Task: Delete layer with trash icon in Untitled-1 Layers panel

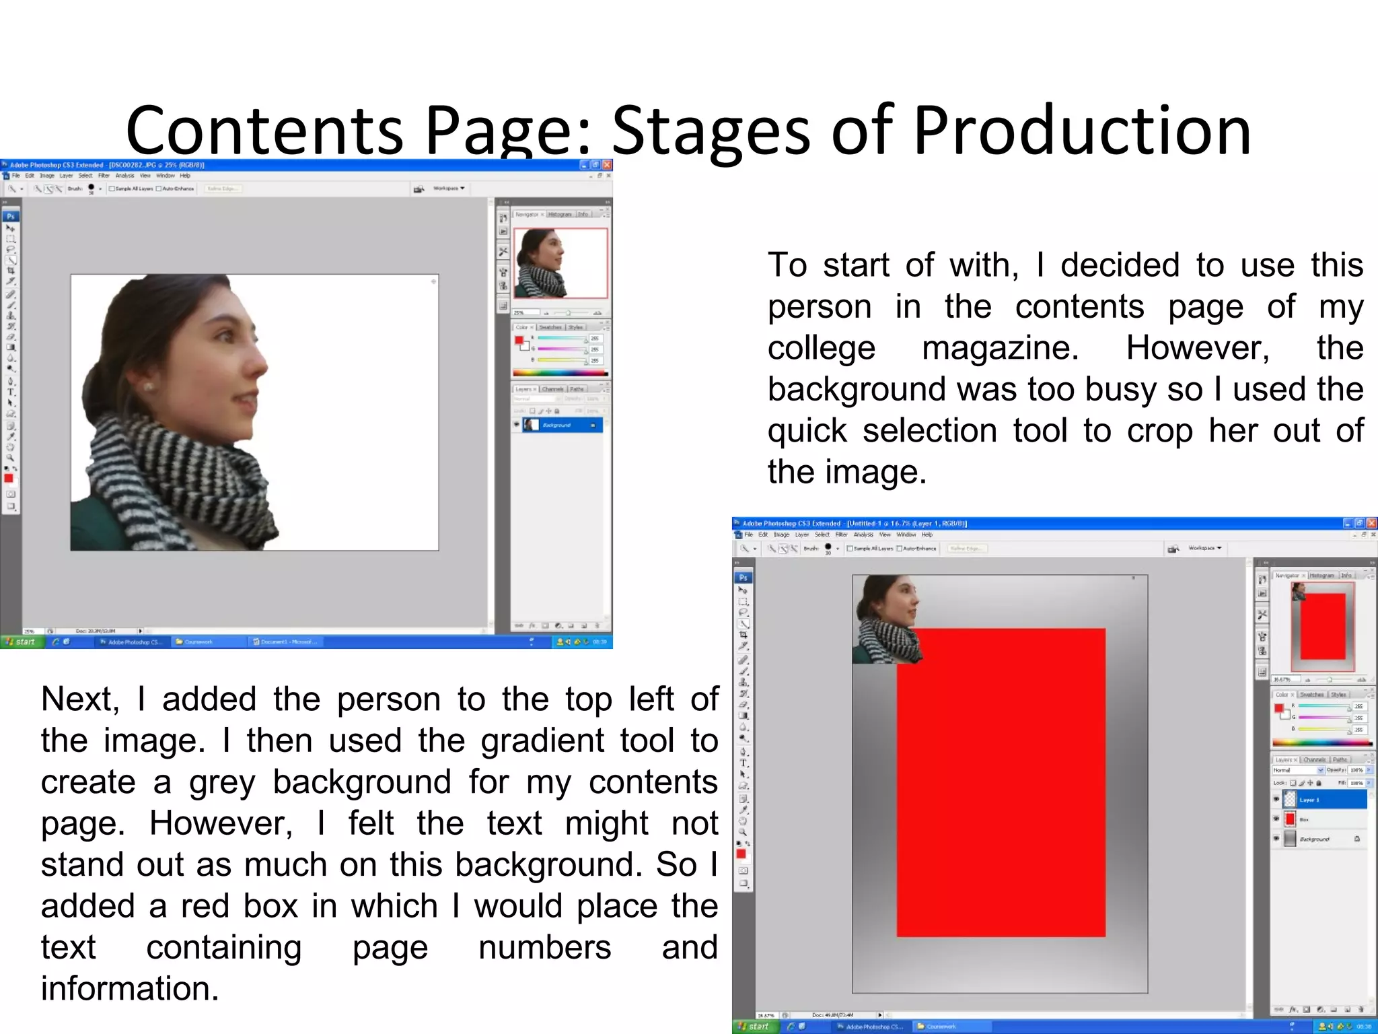Action: pyautogui.click(x=1361, y=1009)
